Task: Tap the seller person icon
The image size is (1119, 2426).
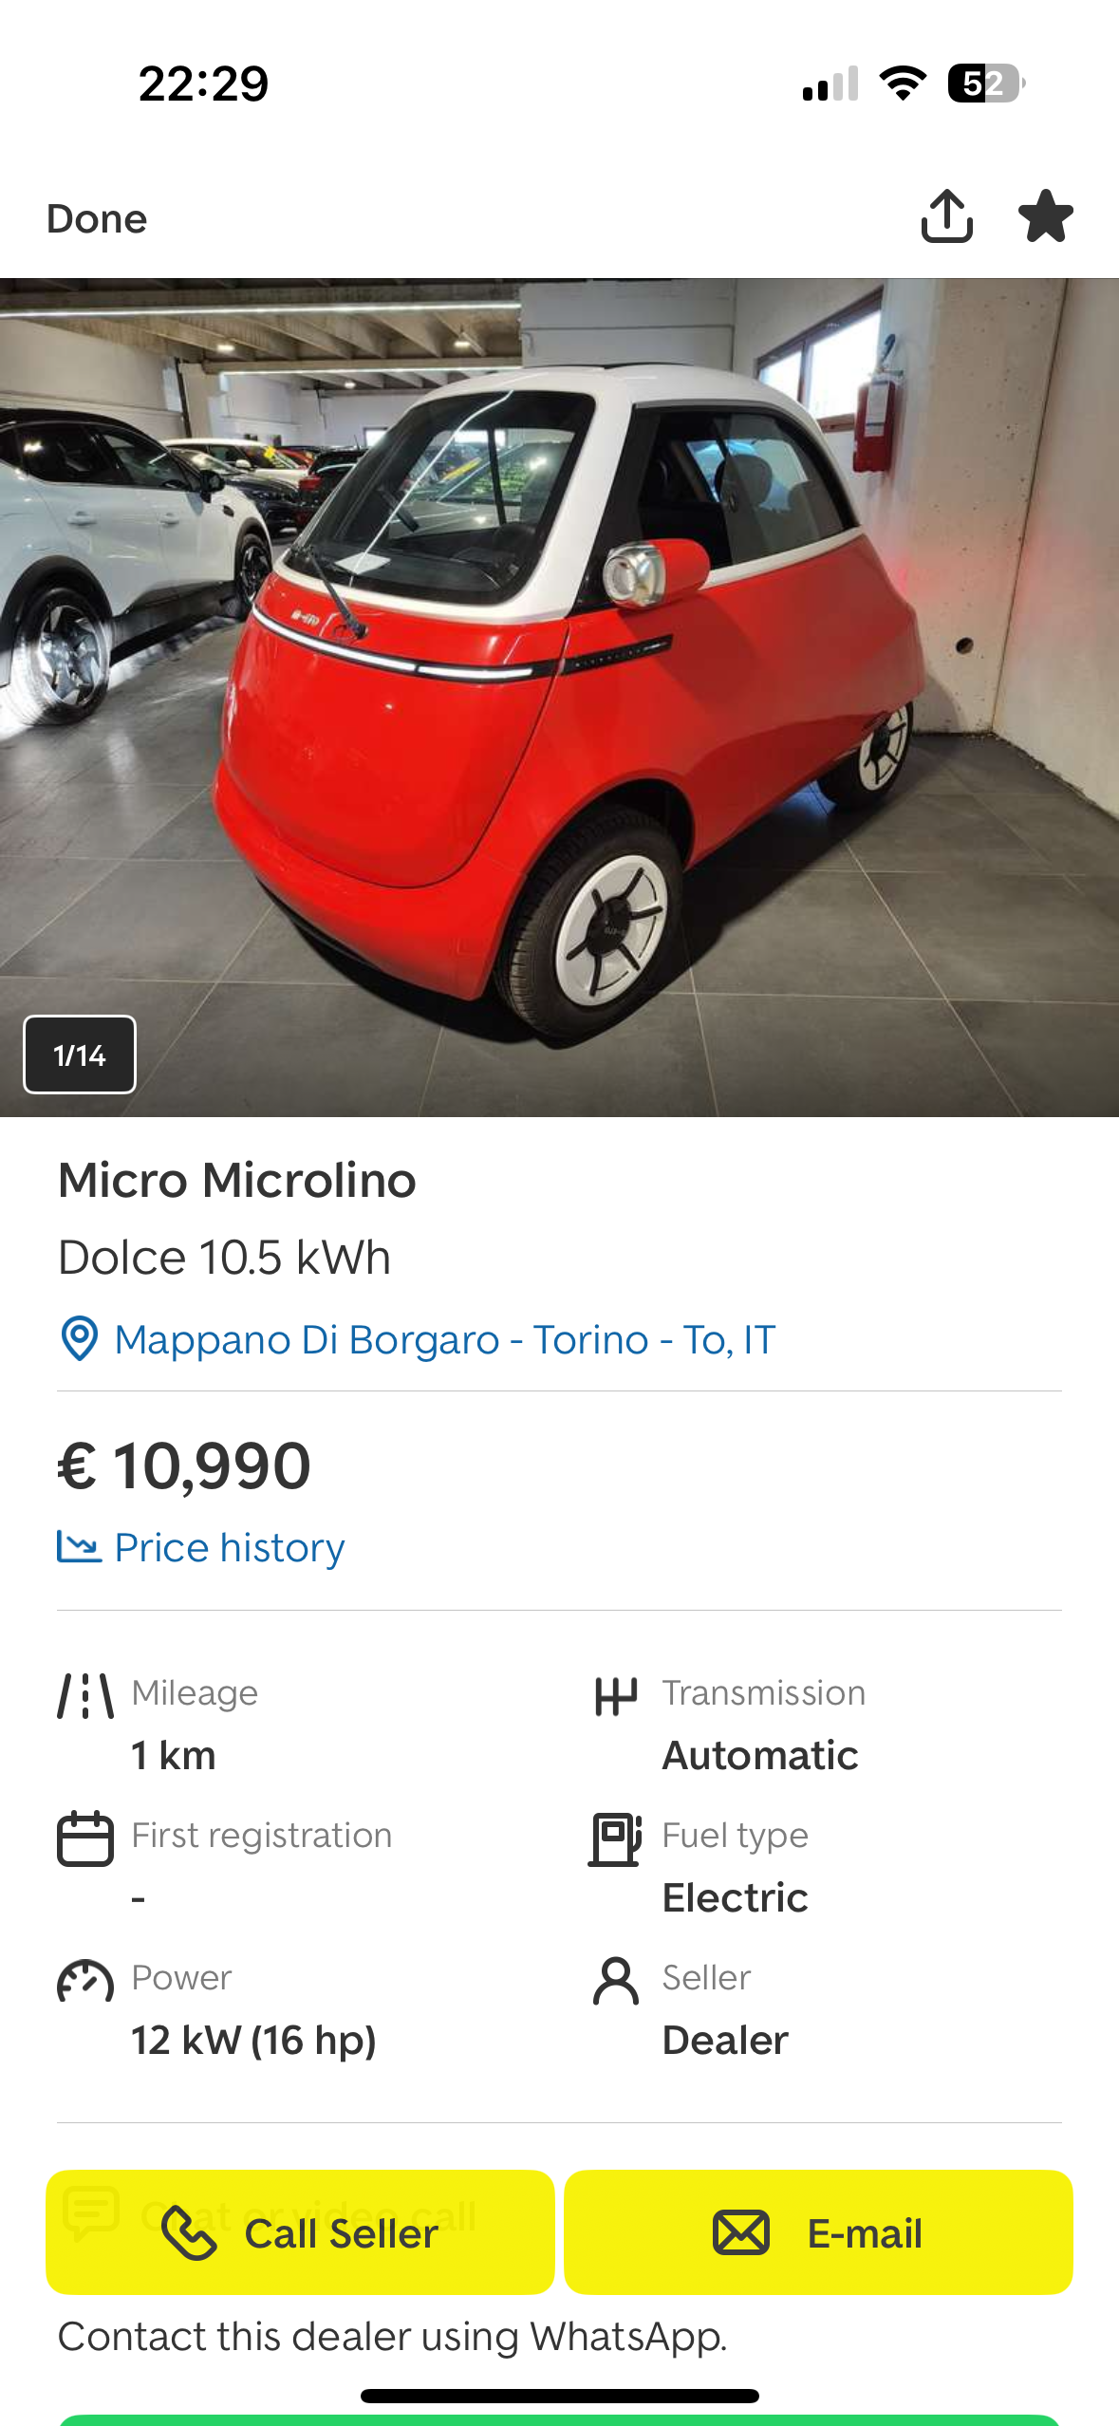Action: [x=616, y=1981]
